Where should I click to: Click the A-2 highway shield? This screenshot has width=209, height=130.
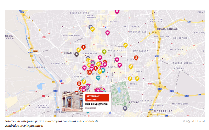[189, 21]
